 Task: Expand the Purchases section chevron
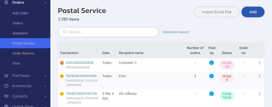[x=45, y=76]
